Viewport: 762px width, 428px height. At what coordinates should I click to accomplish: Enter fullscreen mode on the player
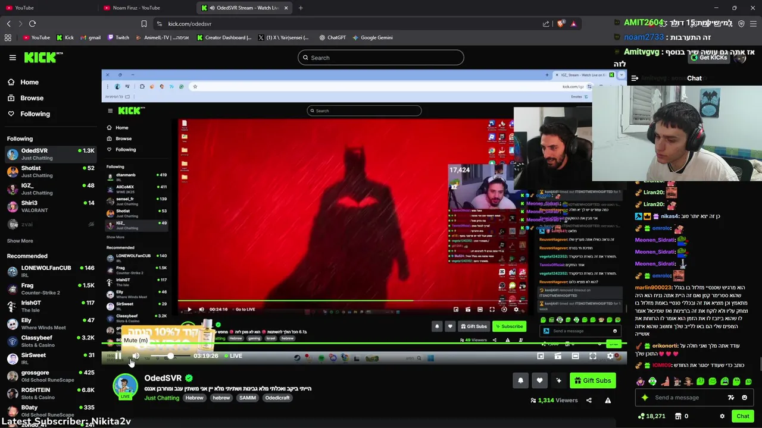pyautogui.click(x=593, y=356)
